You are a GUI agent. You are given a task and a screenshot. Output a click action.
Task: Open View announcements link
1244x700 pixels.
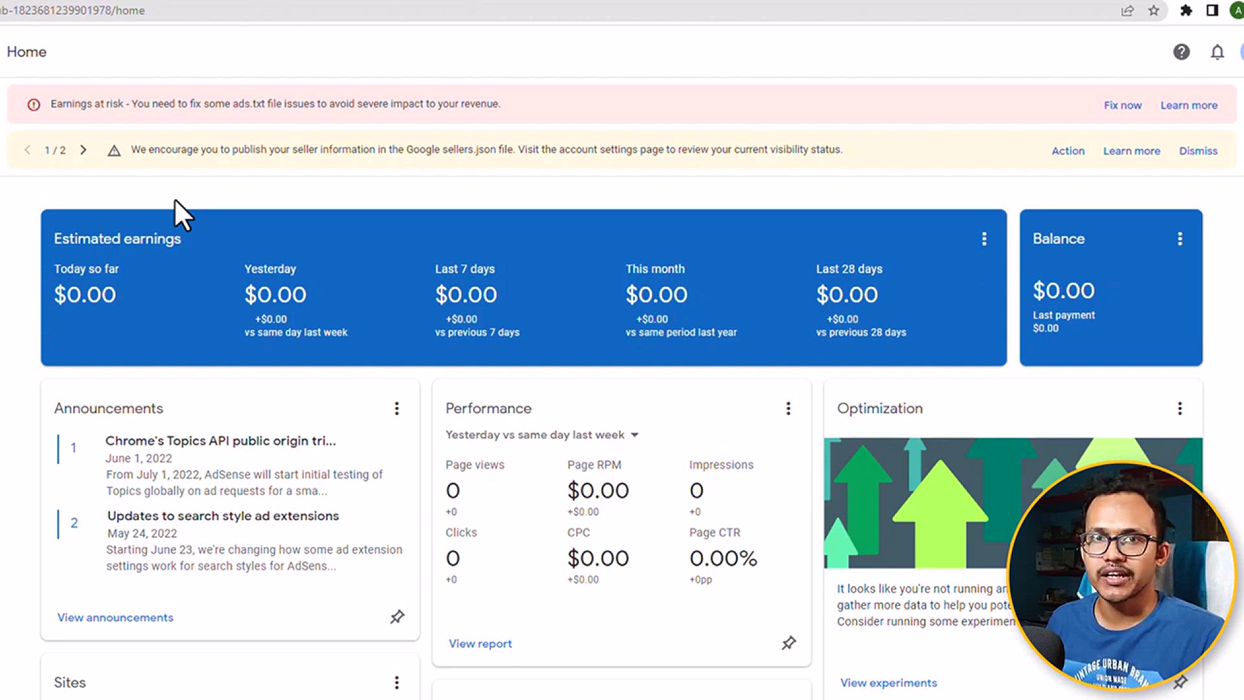(x=115, y=618)
